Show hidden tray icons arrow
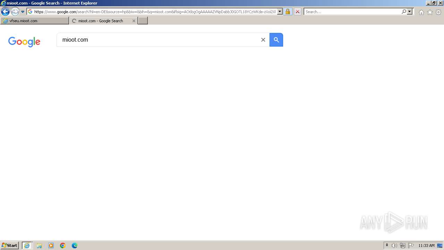444x250 pixels. coord(387,245)
